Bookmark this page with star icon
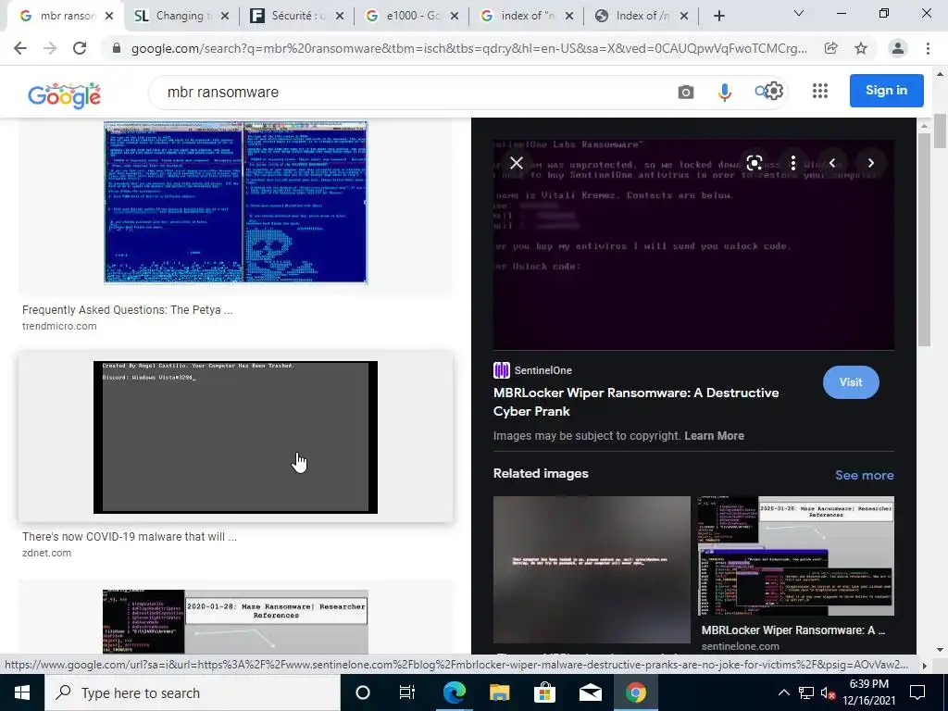The width and height of the screenshot is (948, 711). pos(861,48)
